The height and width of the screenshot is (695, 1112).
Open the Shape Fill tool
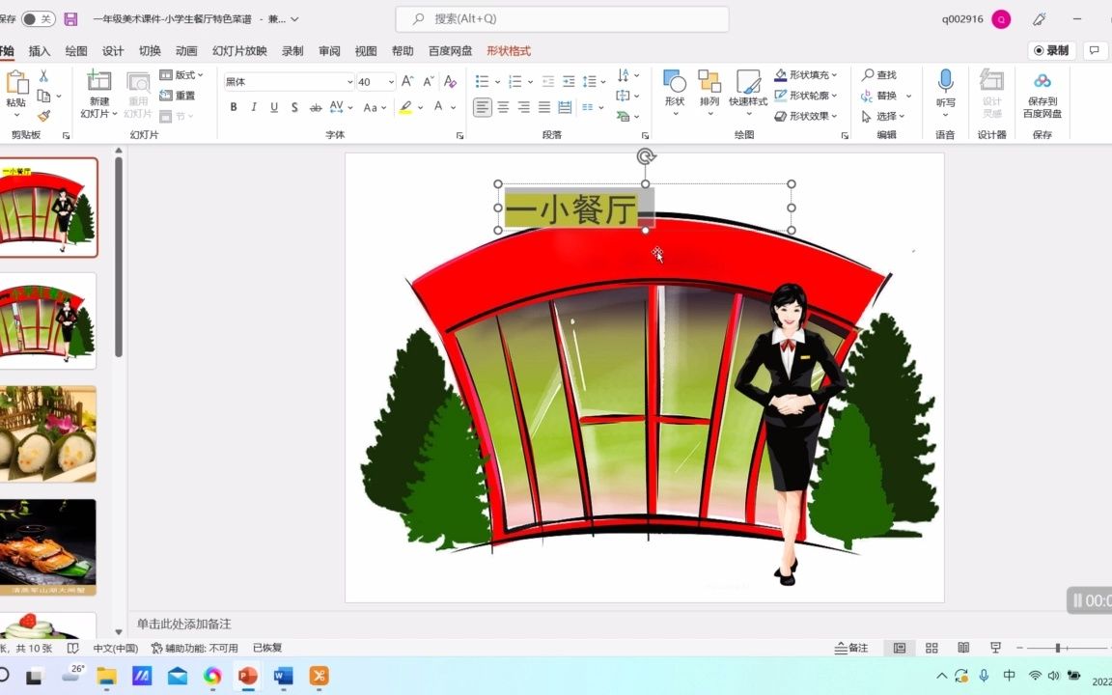coord(807,74)
